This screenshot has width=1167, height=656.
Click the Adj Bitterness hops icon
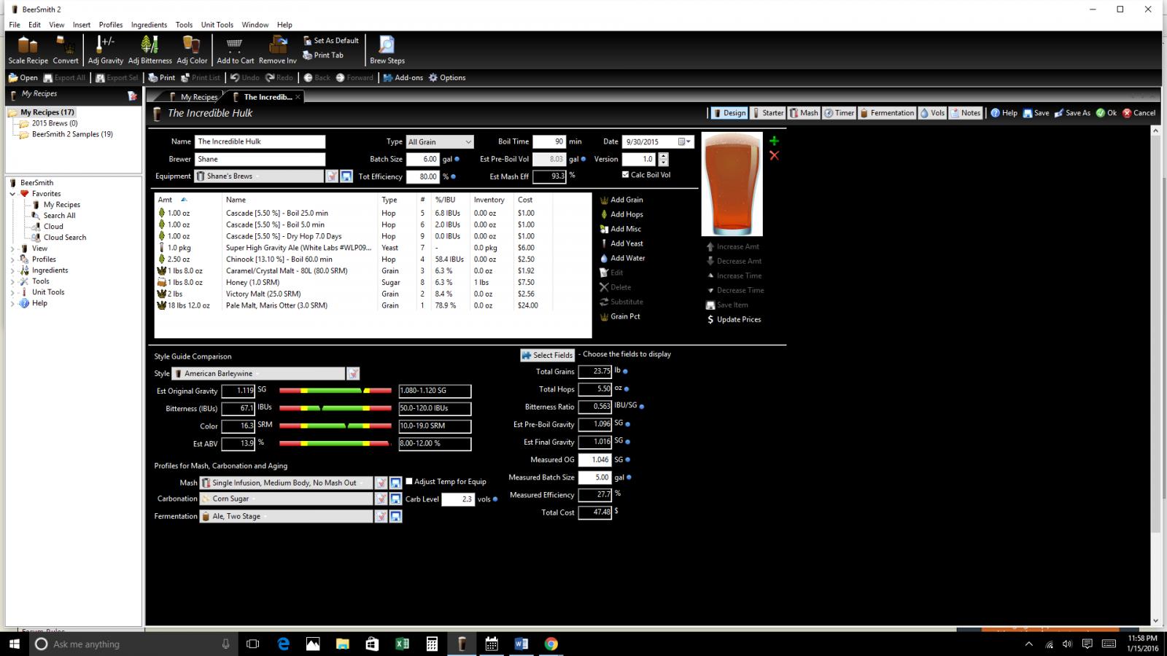(150, 50)
